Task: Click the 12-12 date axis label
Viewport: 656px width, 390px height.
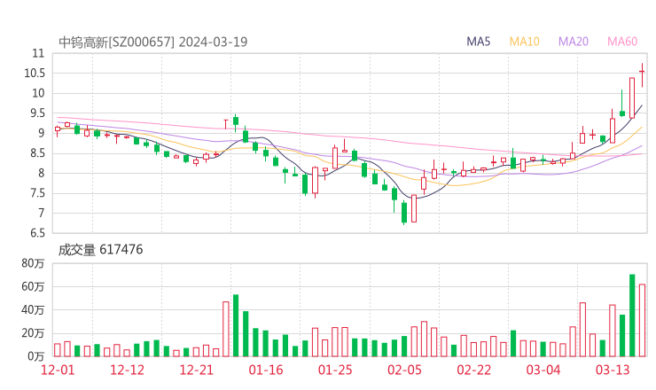Action: [x=127, y=370]
